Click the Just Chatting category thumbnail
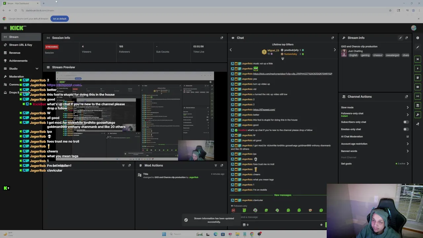This screenshot has height=238, width=423. pos(344,53)
